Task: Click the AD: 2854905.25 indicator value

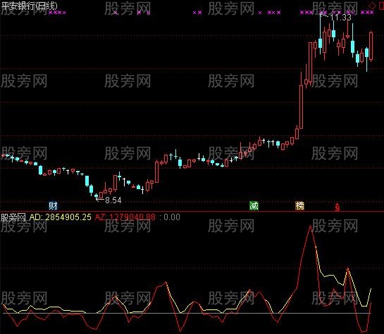Action: tap(61, 217)
